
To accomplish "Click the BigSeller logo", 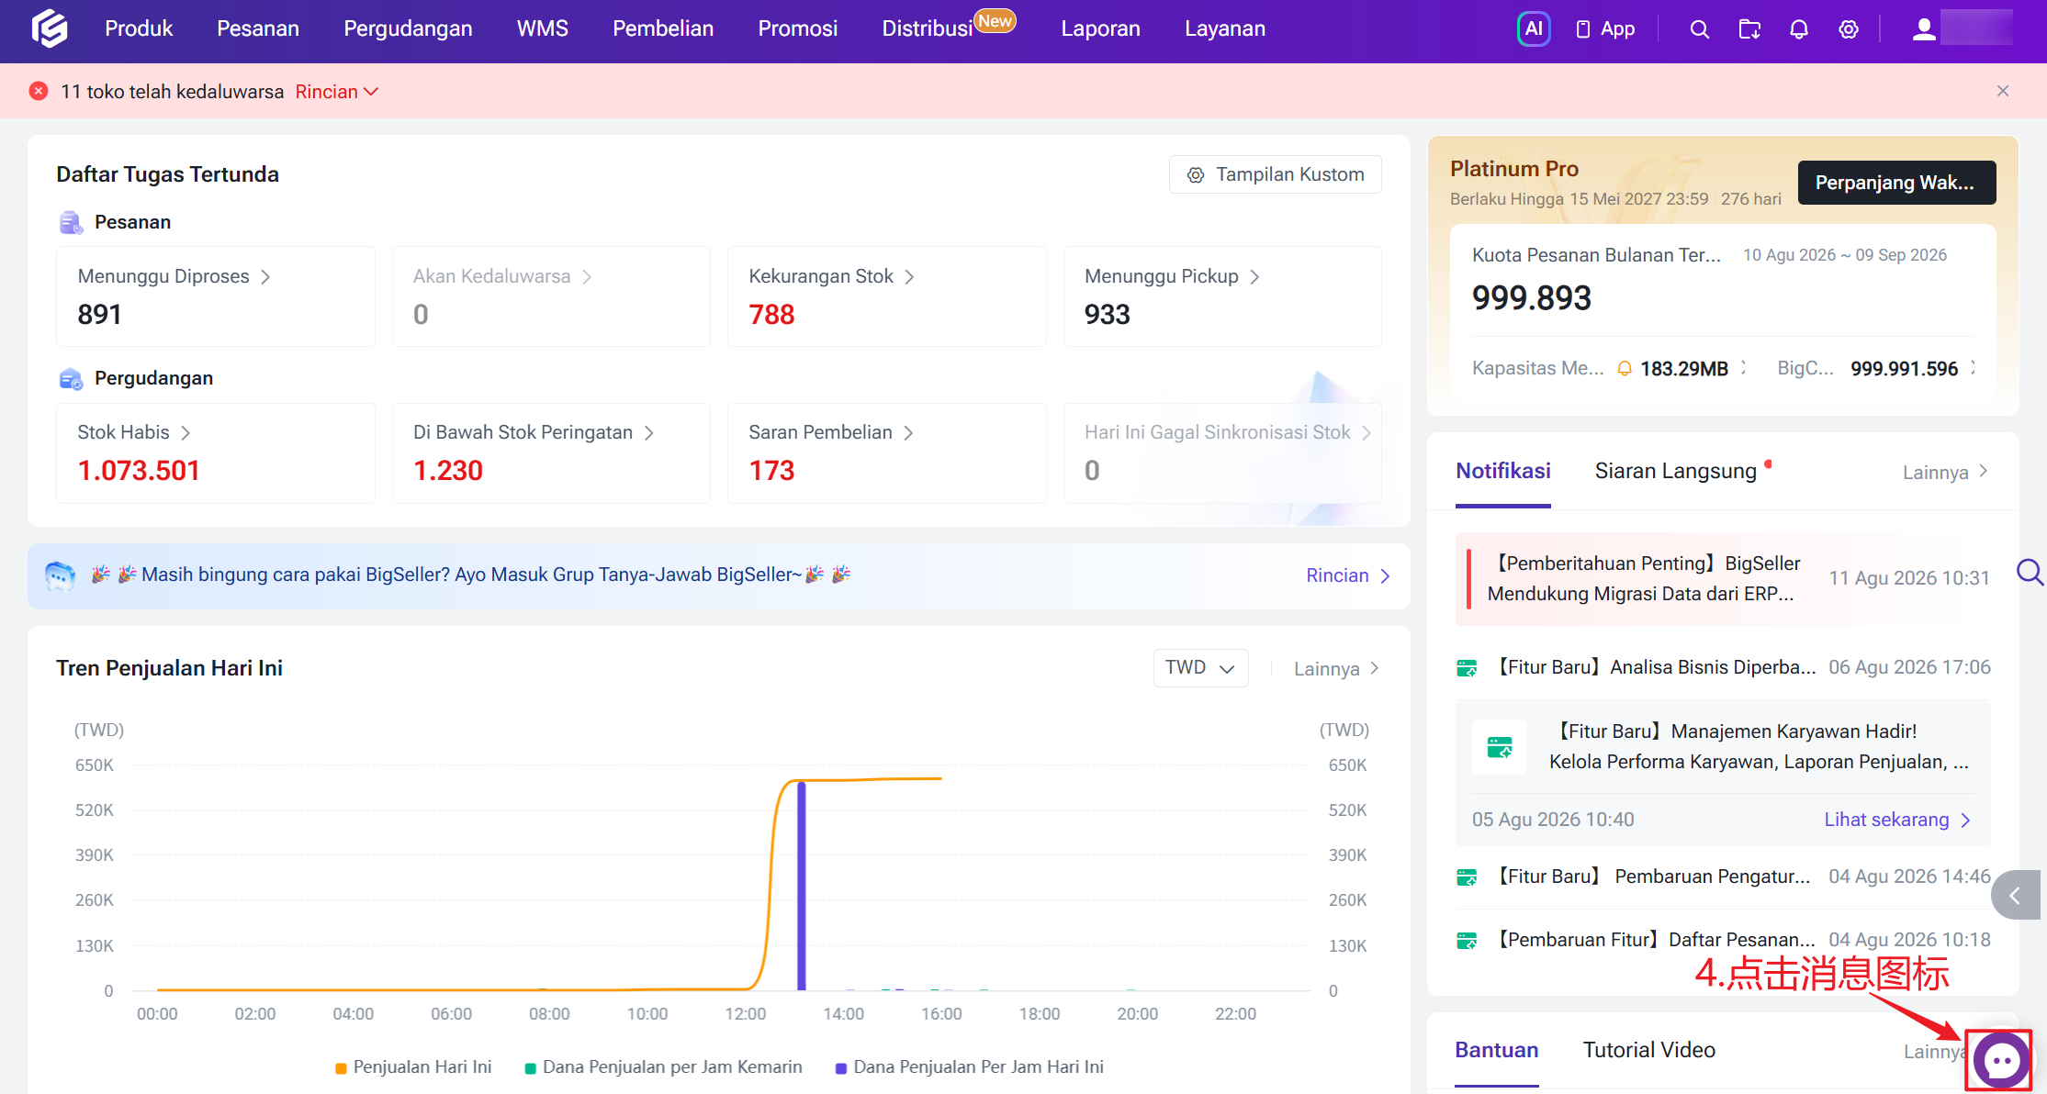I will point(50,29).
